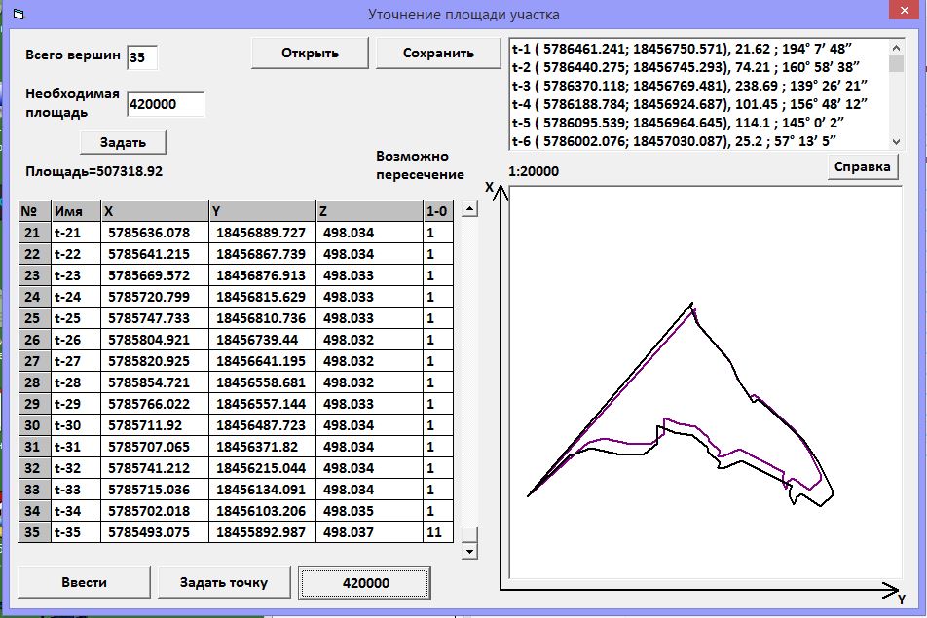Click the 1-0 cell with value 11

438,533
